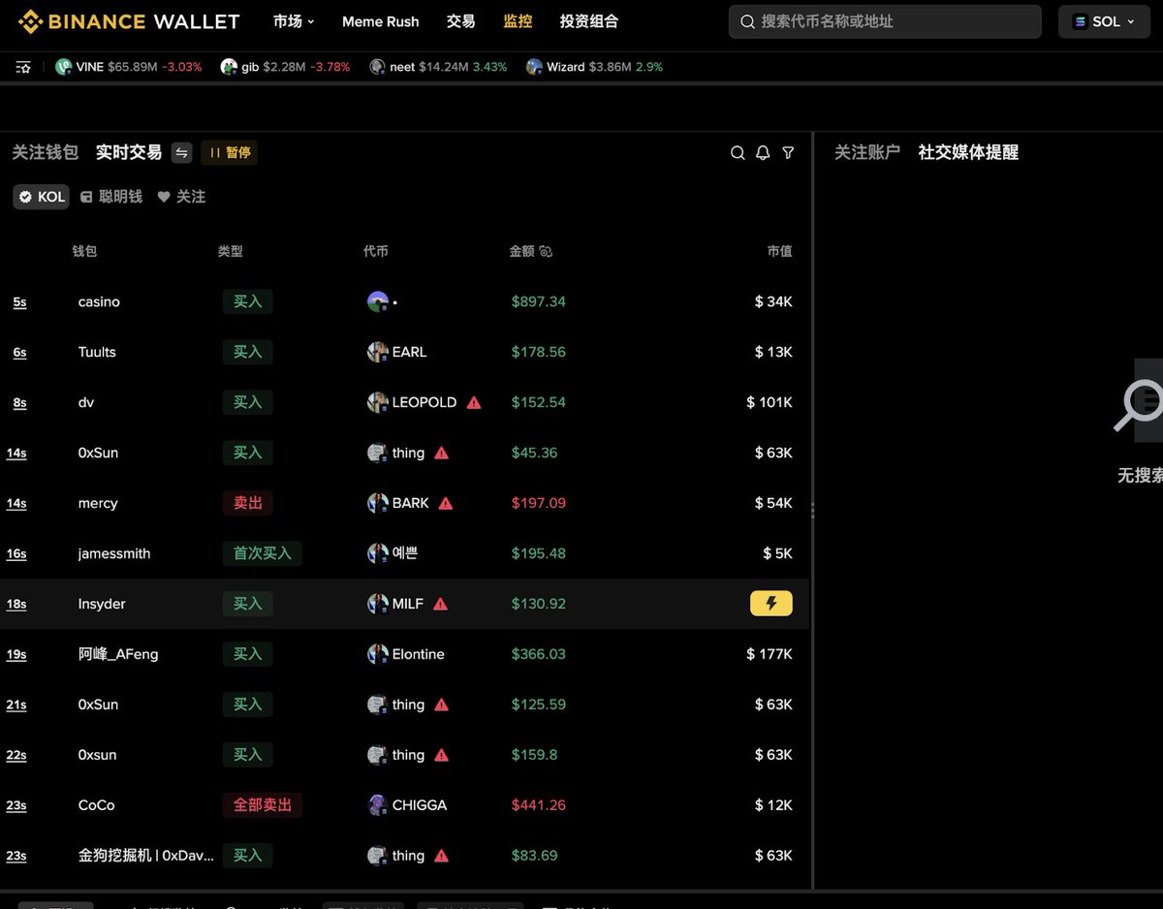
Task: Click the 5s timestamp link
Action: point(19,302)
